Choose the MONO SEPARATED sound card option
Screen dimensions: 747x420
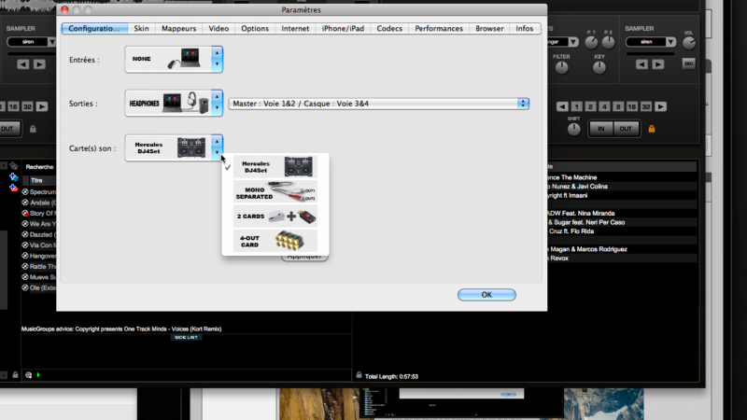[x=275, y=192]
